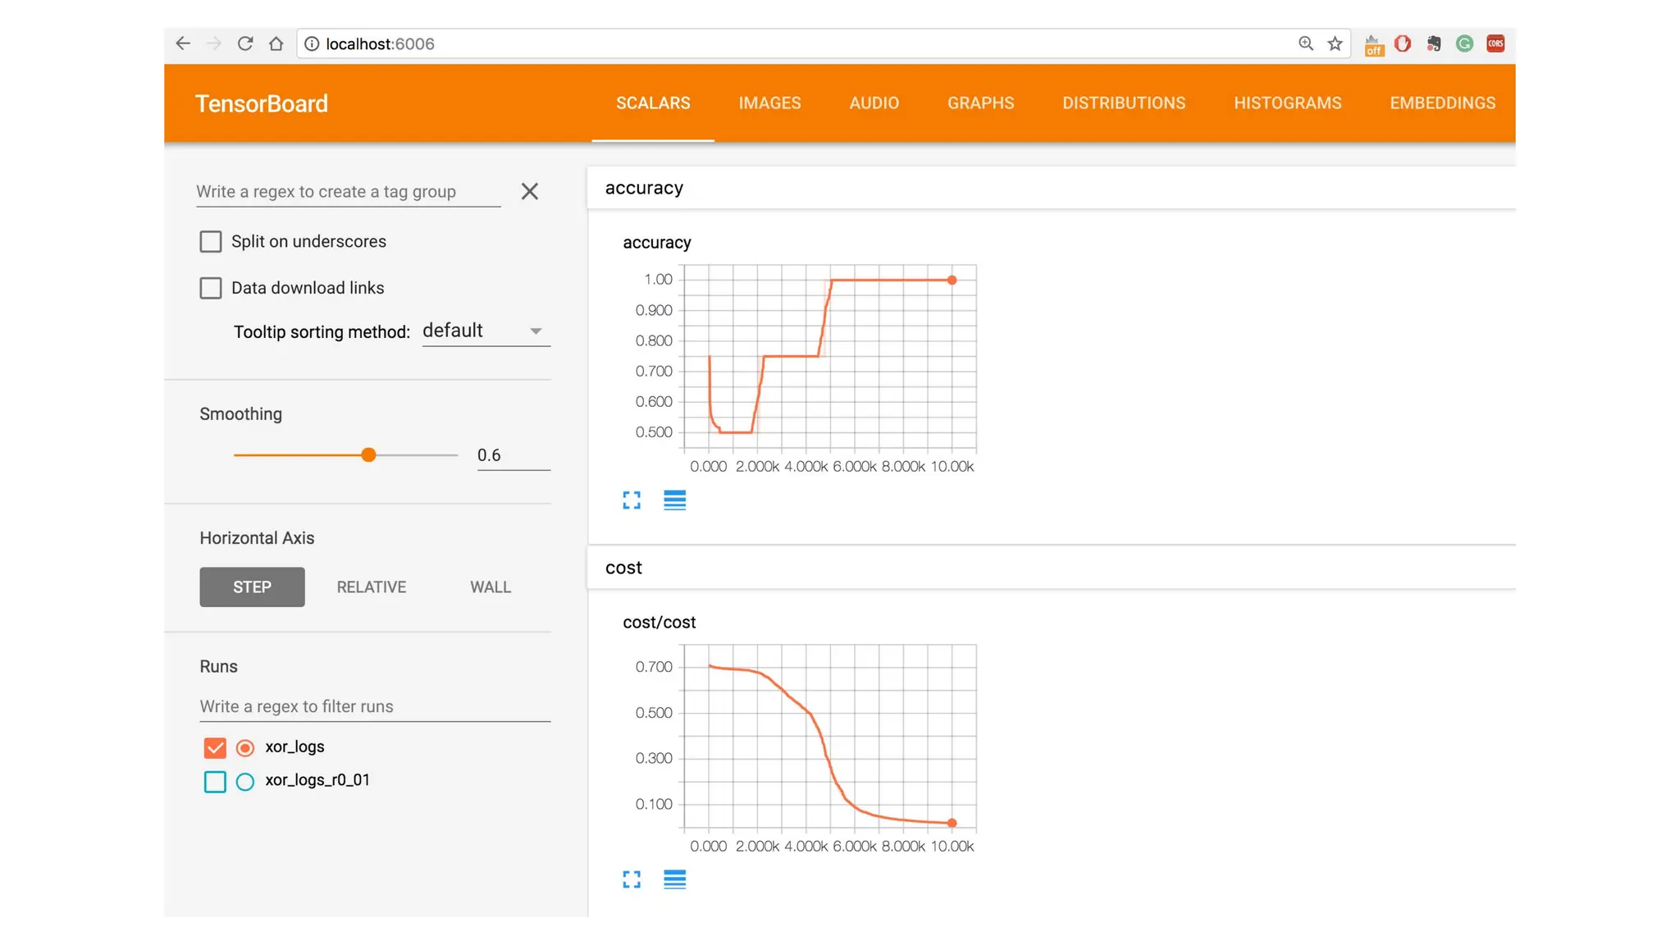Select only the xor_logs run radio button
Viewport: 1680px width, 945px height.
coord(245,748)
